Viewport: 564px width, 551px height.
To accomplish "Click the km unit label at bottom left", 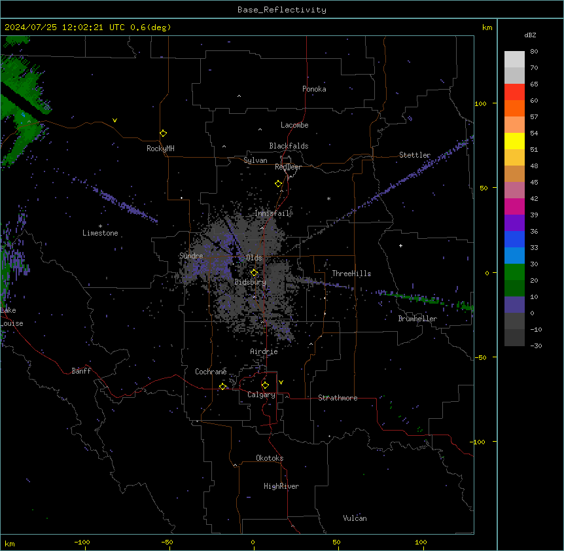I will pos(10,543).
